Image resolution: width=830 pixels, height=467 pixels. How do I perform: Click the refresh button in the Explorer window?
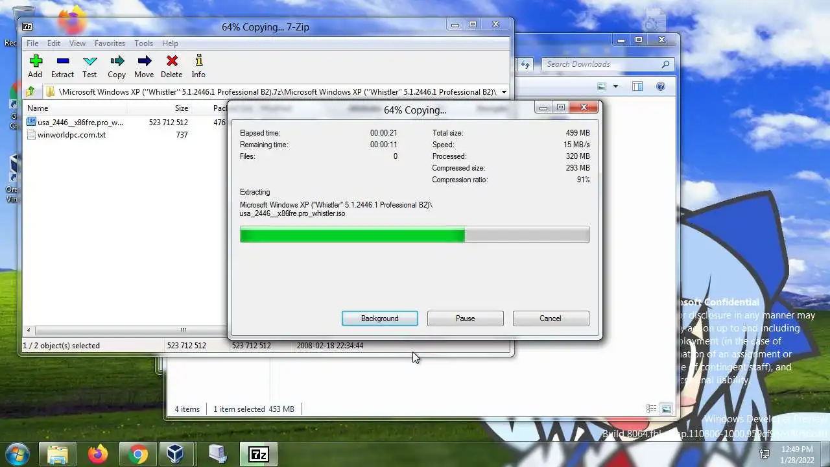point(525,64)
